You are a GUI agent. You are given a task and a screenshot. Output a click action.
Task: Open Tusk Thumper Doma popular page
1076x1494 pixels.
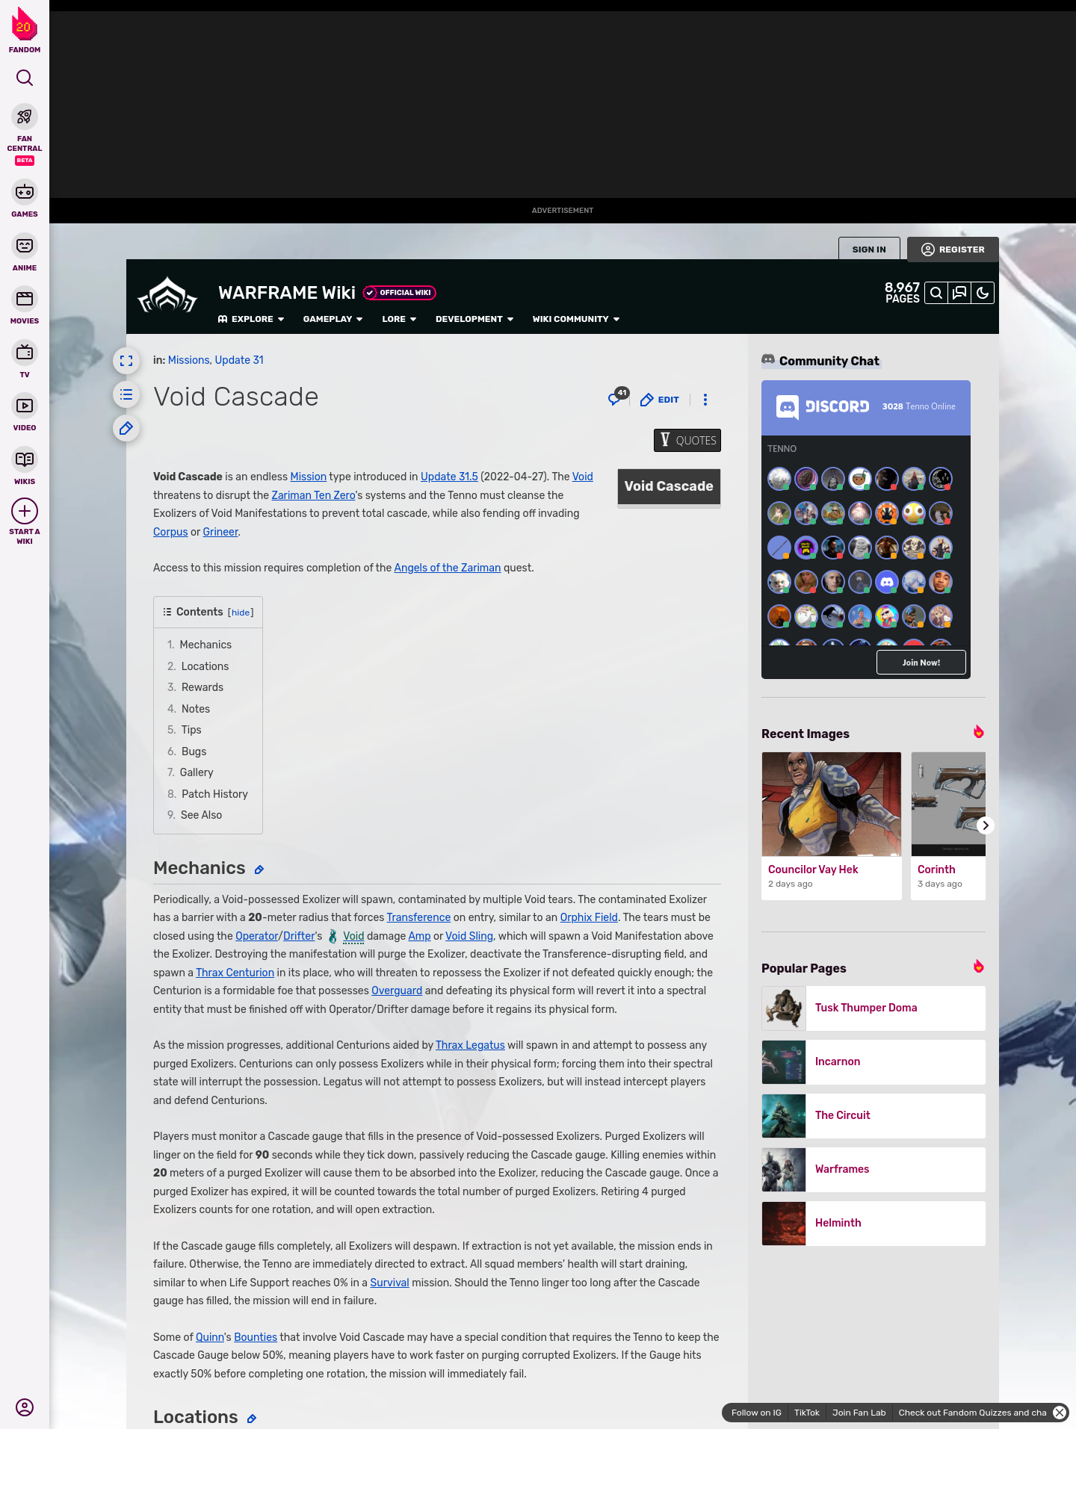(874, 1008)
